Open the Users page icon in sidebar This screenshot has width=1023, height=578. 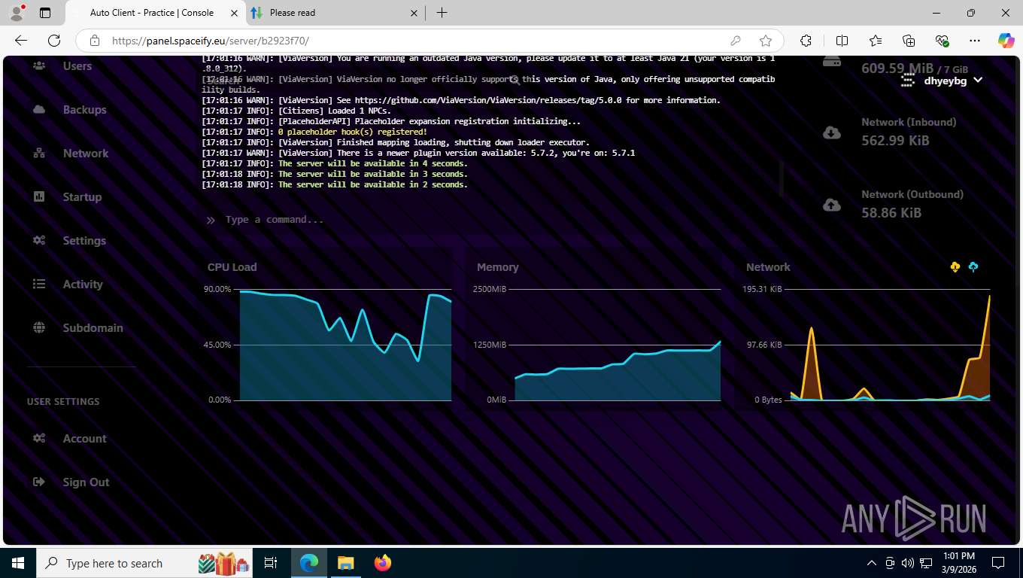click(39, 66)
